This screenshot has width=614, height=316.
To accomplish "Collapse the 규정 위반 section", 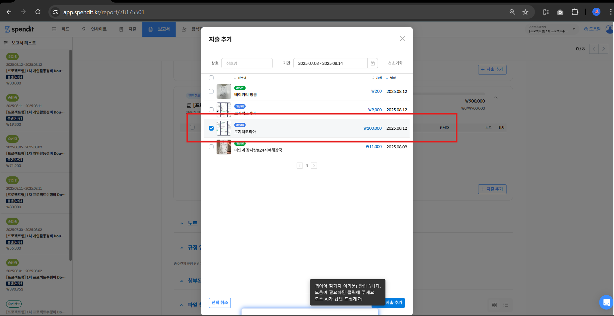I will coord(182,248).
